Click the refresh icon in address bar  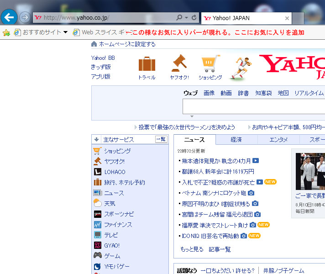point(194,18)
